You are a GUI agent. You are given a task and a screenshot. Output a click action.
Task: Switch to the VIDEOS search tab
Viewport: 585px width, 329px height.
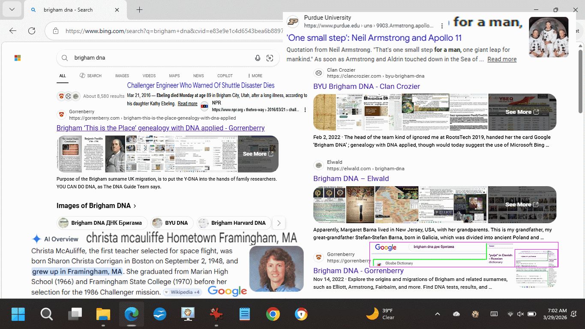click(149, 76)
